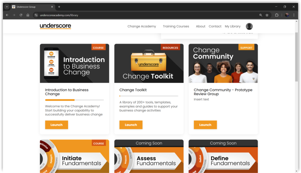Click the Change Toolkit progress bar
301x173 pixels.
point(149,96)
